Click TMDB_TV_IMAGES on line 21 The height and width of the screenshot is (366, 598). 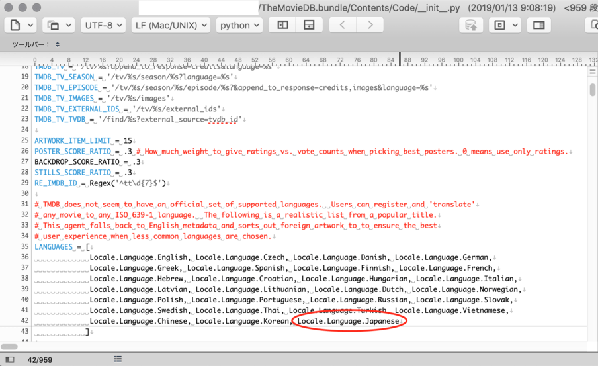pos(64,99)
